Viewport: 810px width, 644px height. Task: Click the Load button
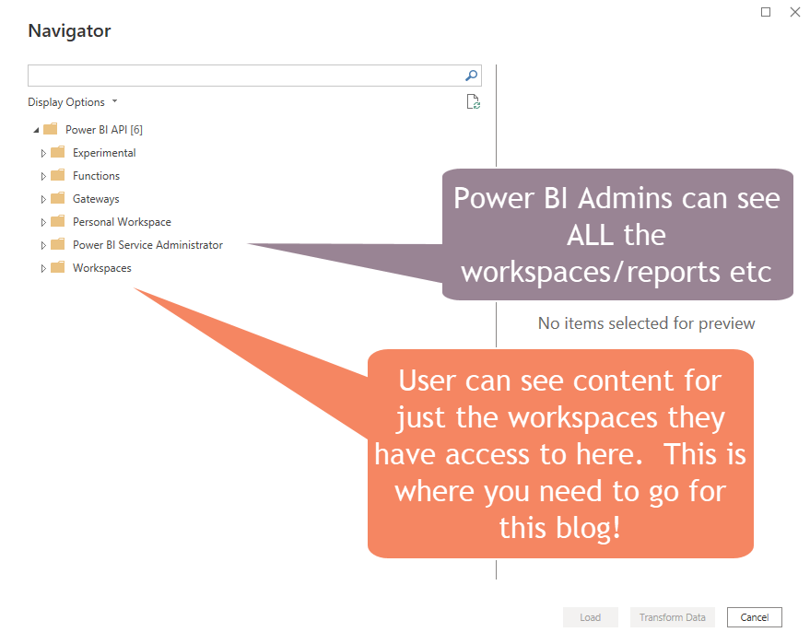[x=590, y=617]
